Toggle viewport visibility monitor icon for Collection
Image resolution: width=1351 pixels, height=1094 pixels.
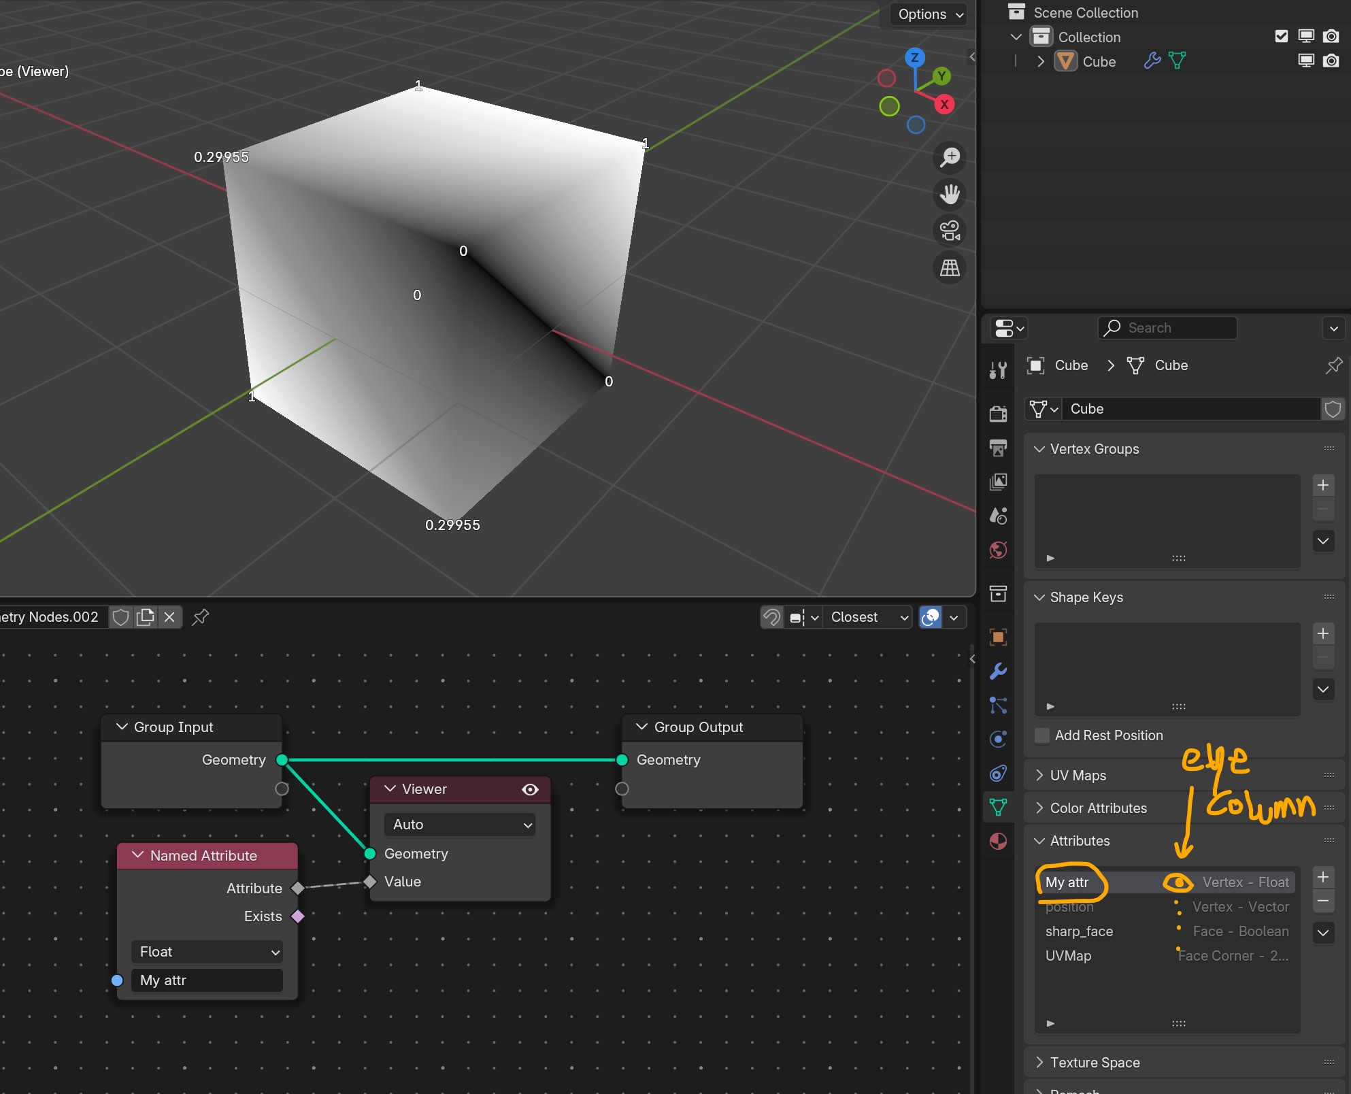point(1305,36)
